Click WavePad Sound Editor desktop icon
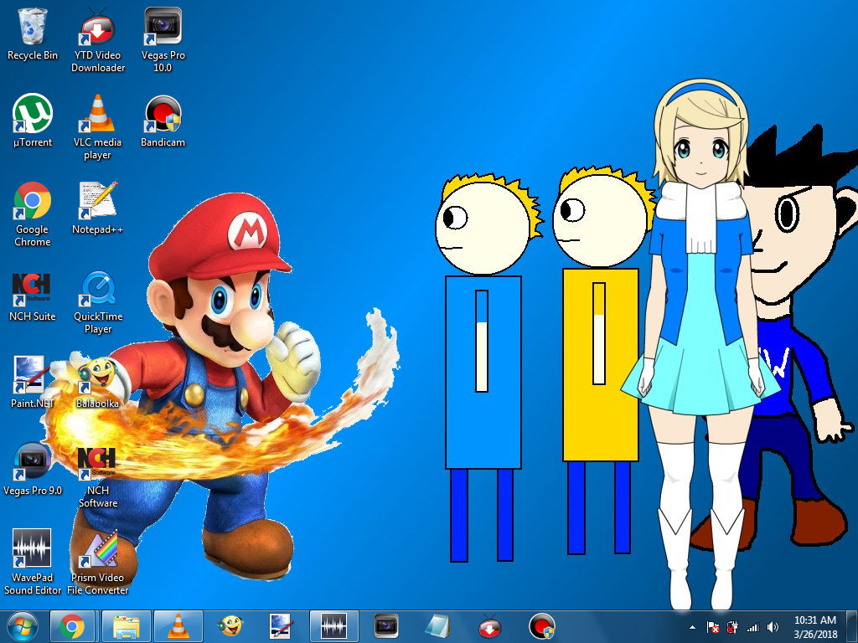858x643 pixels. coord(33,562)
